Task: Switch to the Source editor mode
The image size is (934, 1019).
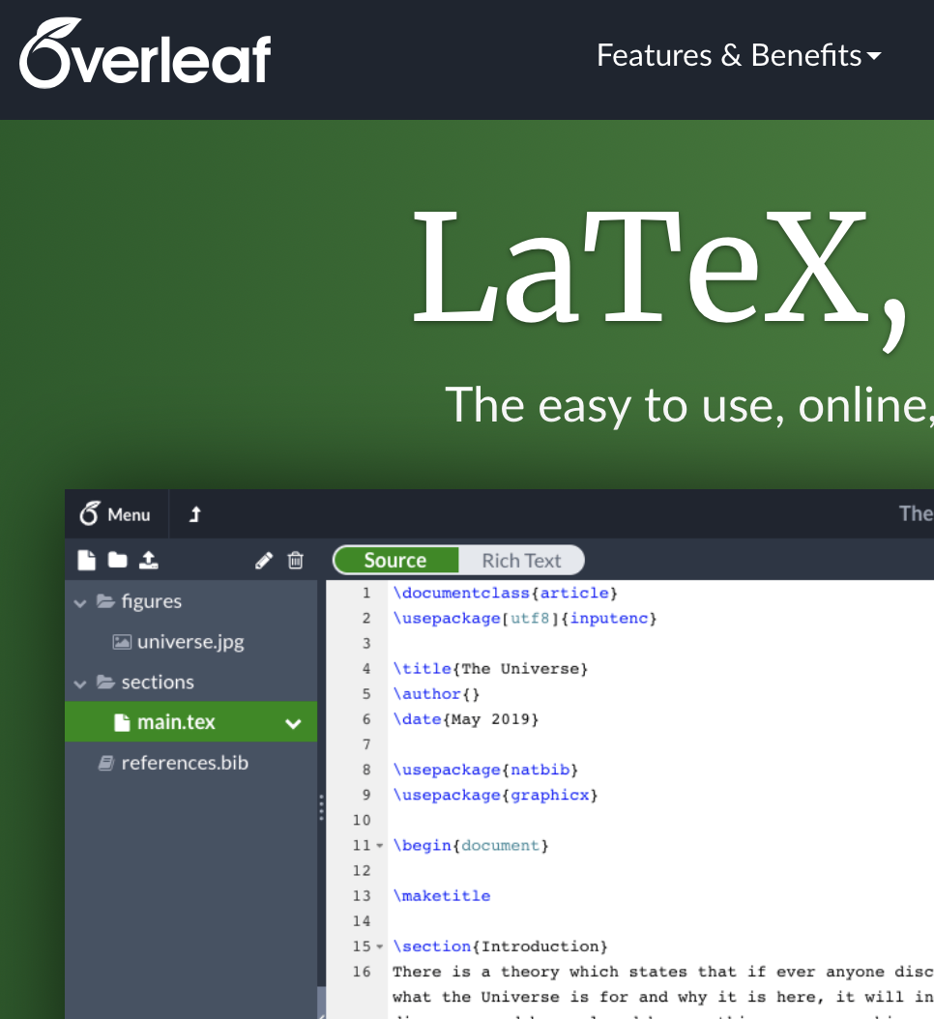Action: coord(395,560)
